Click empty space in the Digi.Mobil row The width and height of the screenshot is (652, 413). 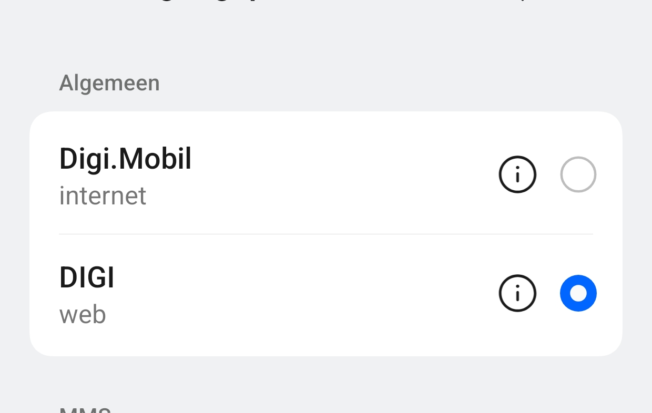point(342,174)
